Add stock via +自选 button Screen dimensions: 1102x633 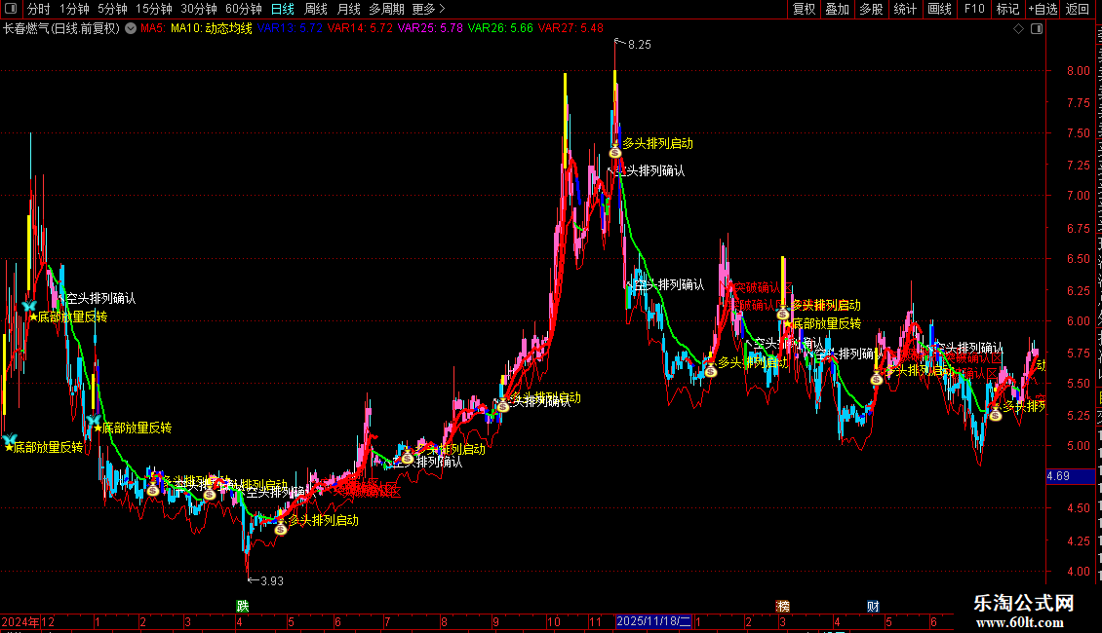point(1043,9)
